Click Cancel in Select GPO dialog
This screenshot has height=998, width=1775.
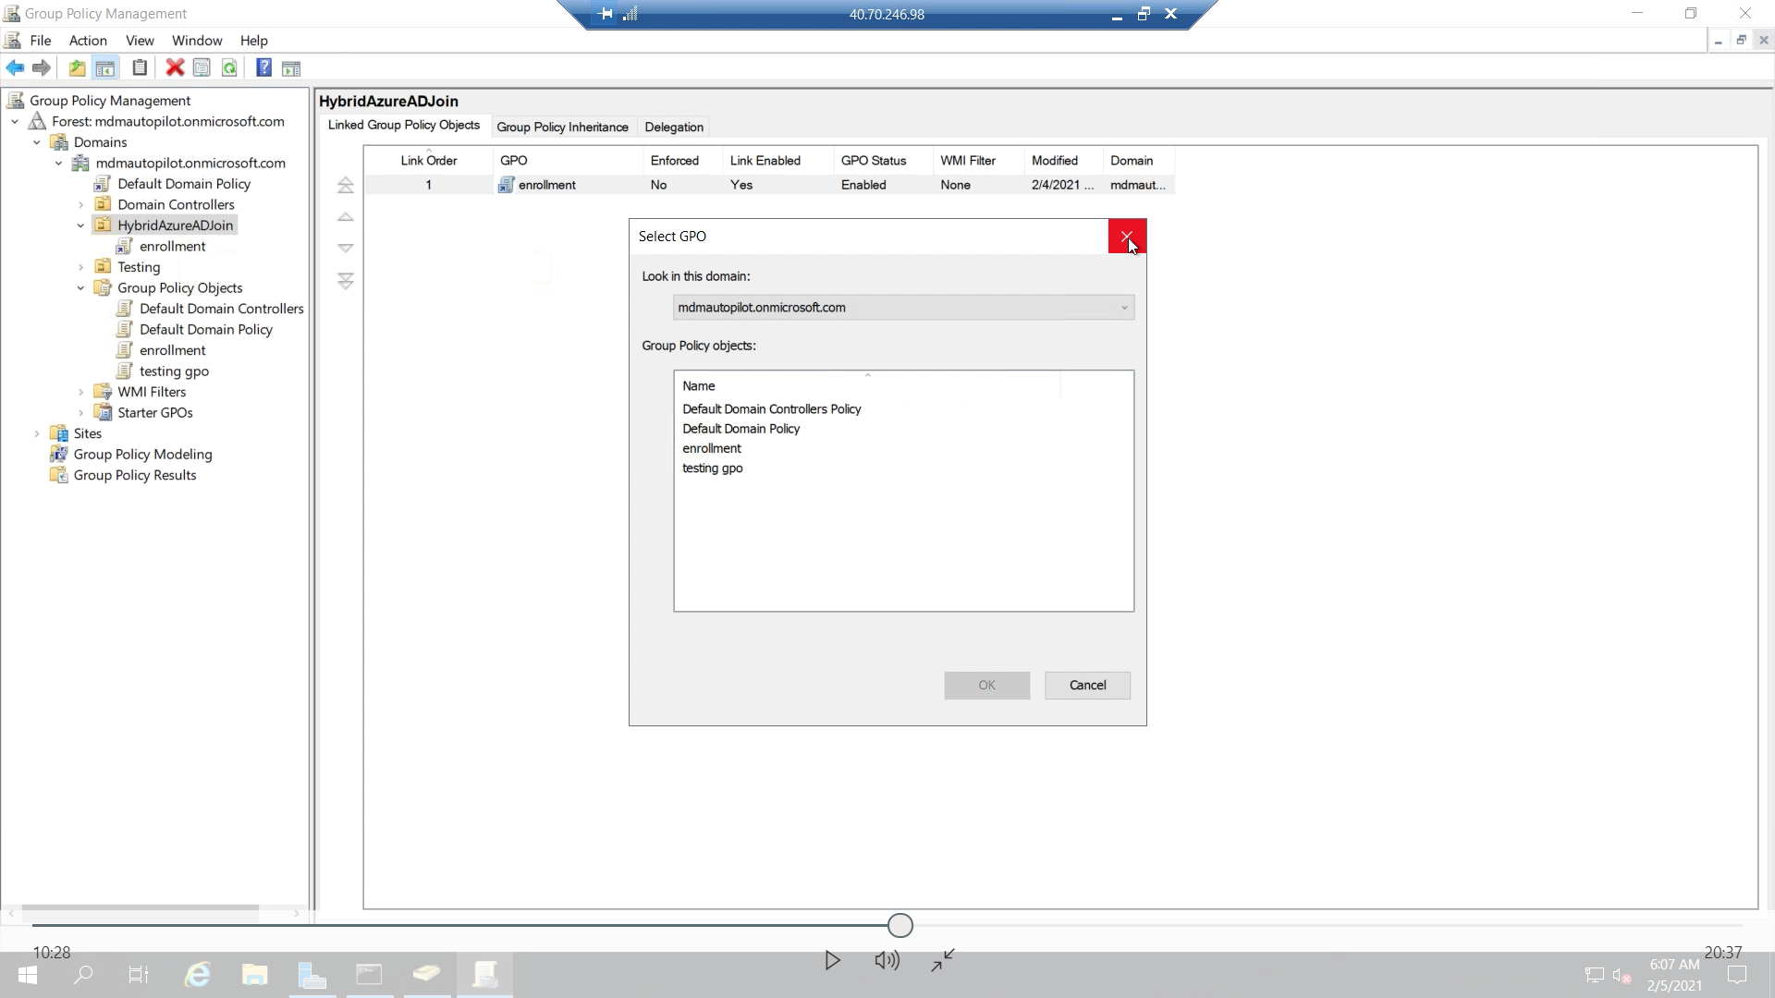(x=1087, y=686)
